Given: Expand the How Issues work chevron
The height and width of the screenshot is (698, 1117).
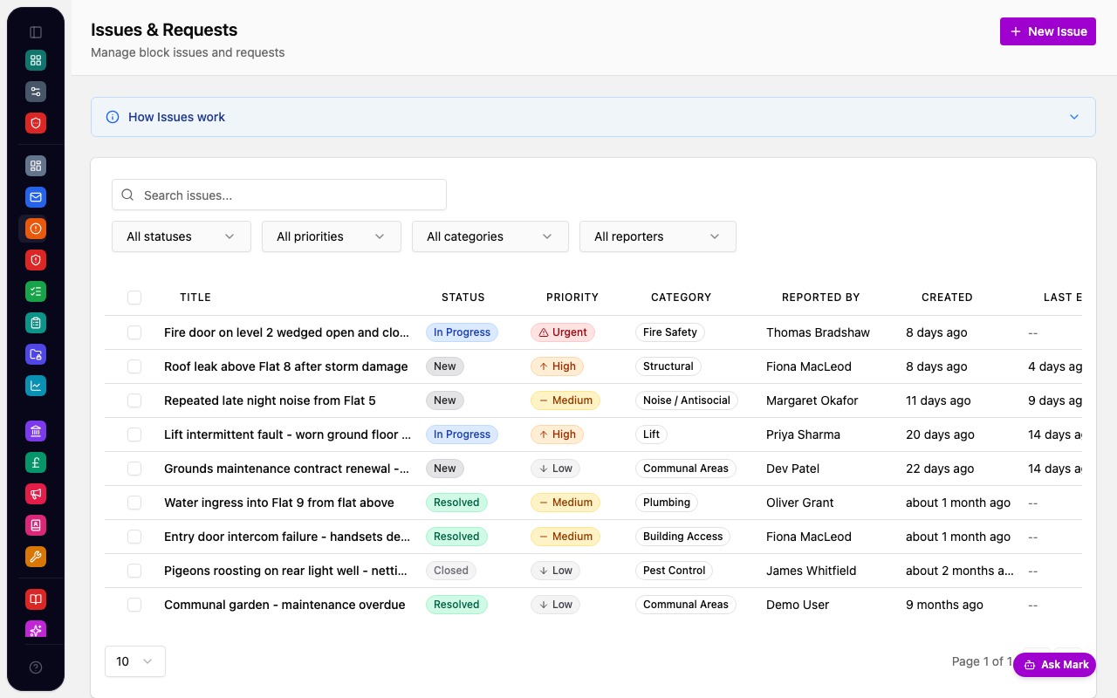Looking at the screenshot, I should point(1074,117).
